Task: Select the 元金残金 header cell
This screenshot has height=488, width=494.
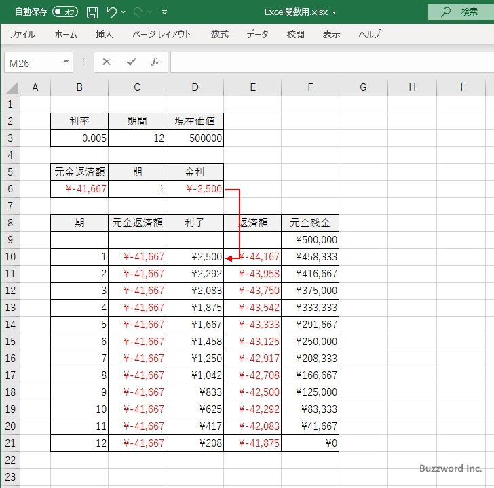Action: tap(310, 223)
